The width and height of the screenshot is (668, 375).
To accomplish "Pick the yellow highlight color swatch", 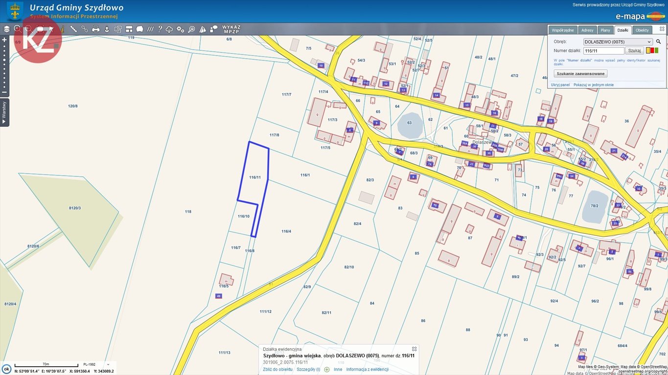I will (x=648, y=50).
